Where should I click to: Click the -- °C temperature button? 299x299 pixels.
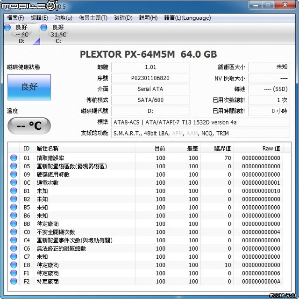(29, 126)
